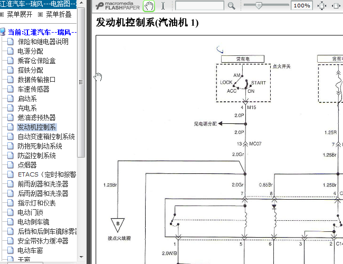Click 菜单展开 to expand the menu
Viewport: 343px width, 264px height.
click(x=20, y=14)
